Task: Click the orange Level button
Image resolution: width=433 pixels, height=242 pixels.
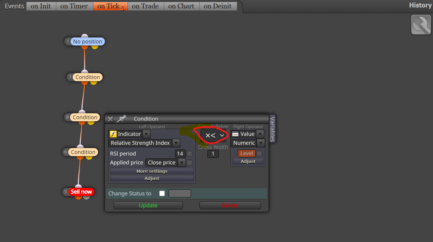Action: pos(247,153)
